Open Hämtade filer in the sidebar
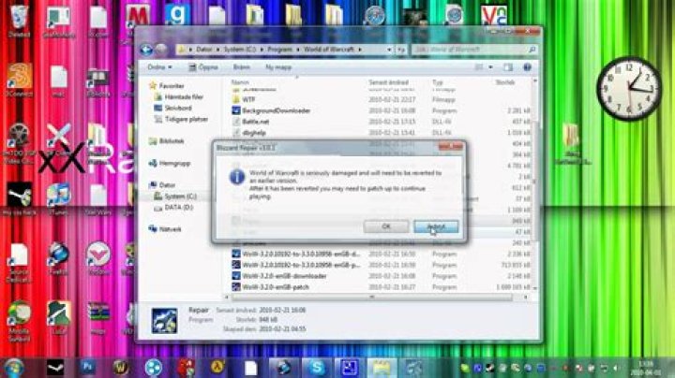The image size is (675, 378). pos(183,97)
